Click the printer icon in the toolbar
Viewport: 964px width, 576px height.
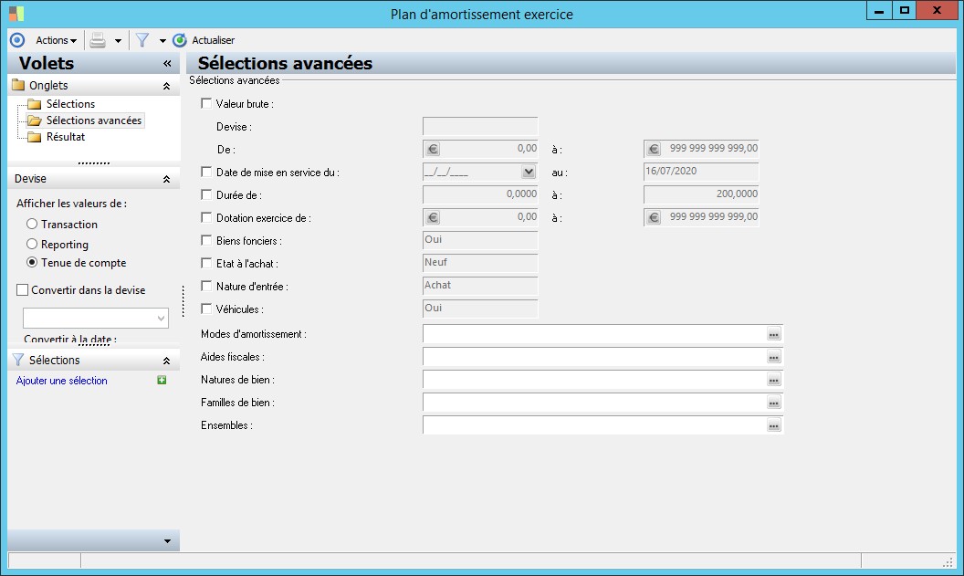[98, 40]
